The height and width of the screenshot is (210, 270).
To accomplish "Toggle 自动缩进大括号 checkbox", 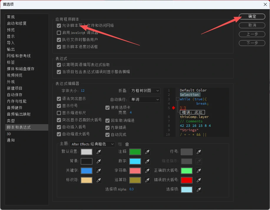I will (59, 134).
